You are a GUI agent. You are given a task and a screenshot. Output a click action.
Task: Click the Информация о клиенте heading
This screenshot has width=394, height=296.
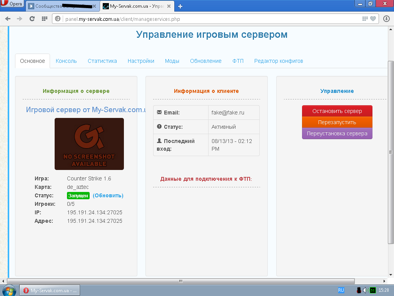point(206,91)
